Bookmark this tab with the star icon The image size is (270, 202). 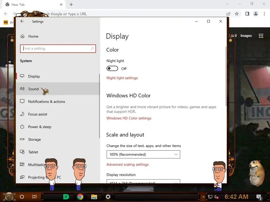(x=237, y=14)
